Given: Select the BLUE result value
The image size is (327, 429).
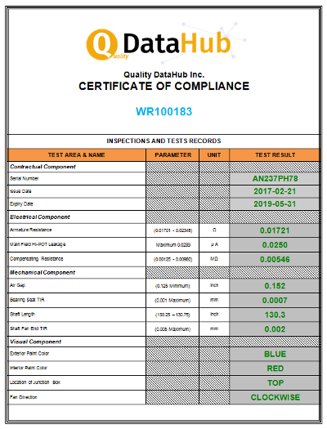Looking at the screenshot, I should click(x=275, y=355).
